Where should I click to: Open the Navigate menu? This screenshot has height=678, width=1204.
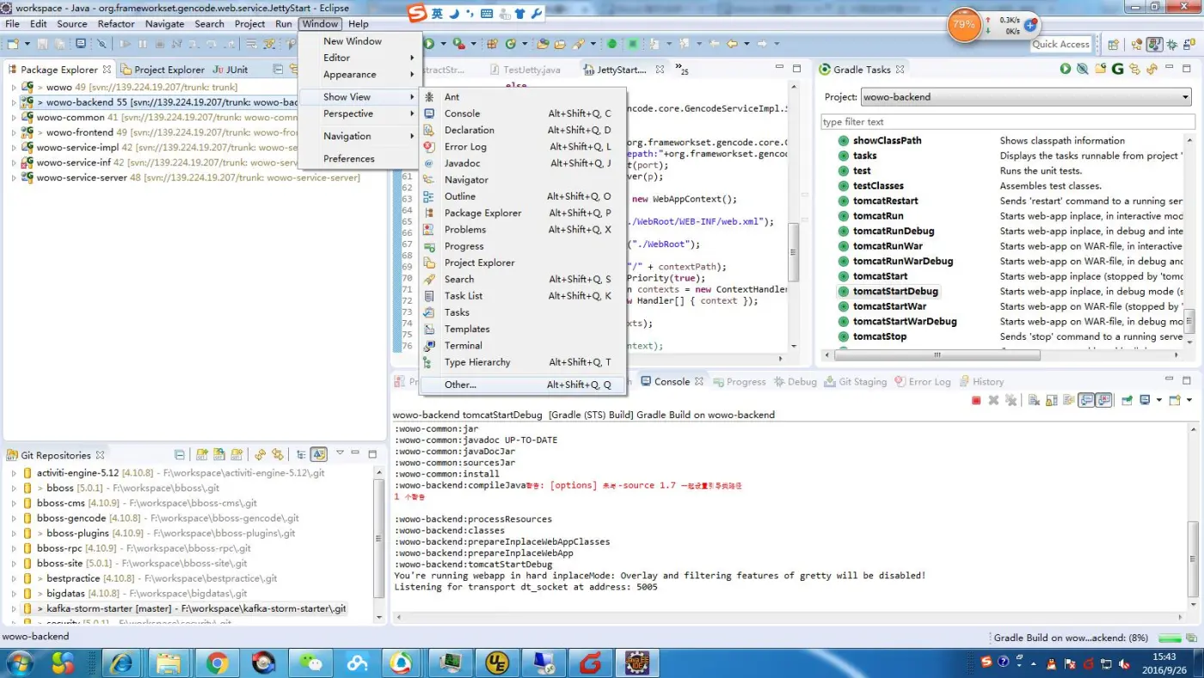click(164, 24)
